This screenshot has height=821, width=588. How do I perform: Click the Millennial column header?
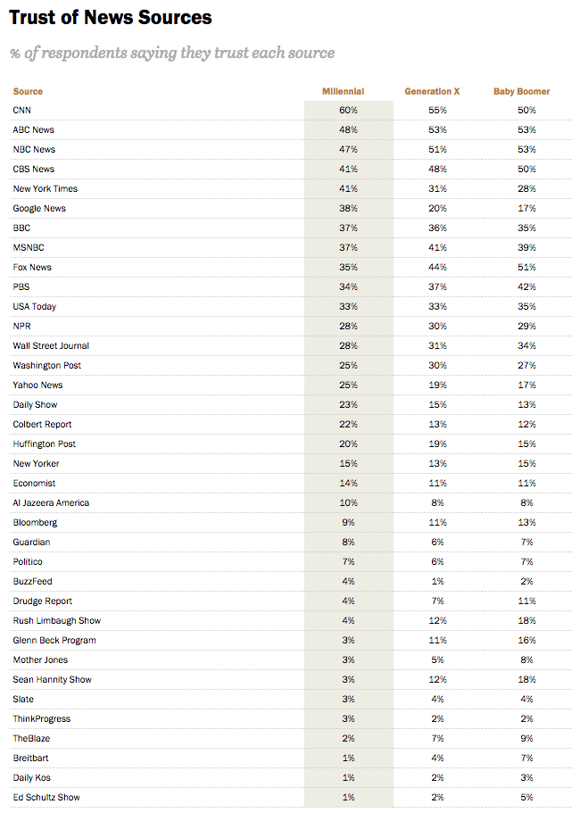(343, 91)
